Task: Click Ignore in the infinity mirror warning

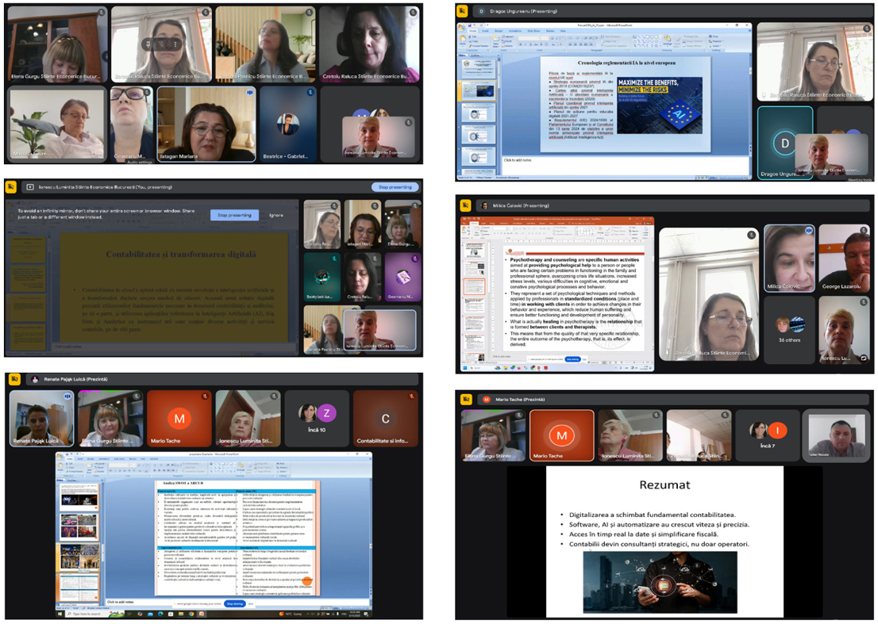Action: (276, 215)
